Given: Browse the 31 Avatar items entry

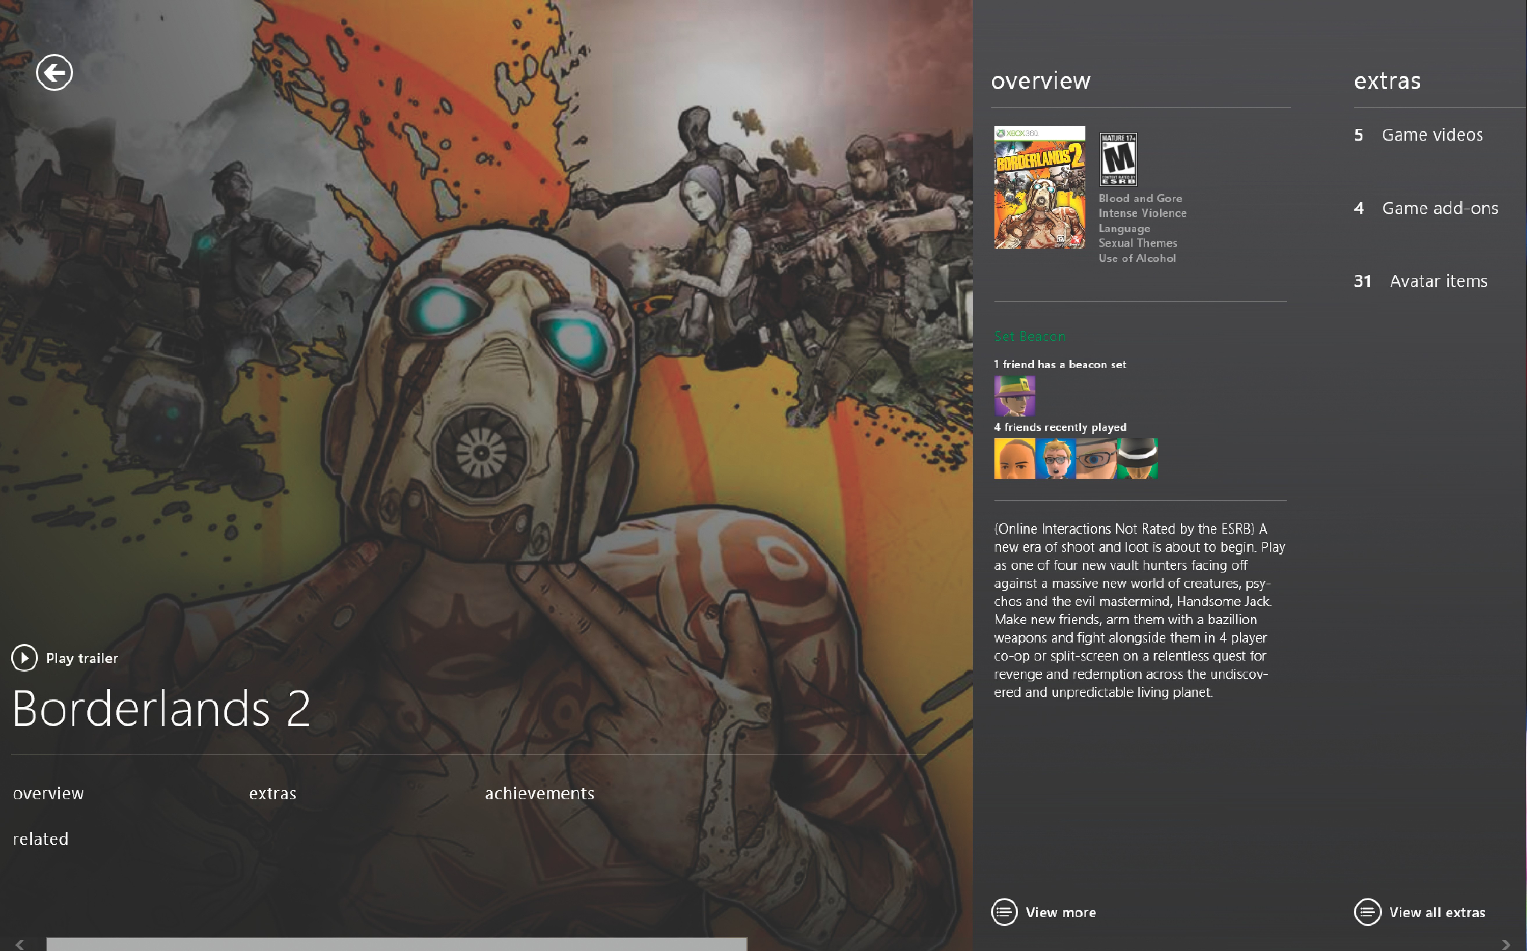Looking at the screenshot, I should click(1421, 281).
